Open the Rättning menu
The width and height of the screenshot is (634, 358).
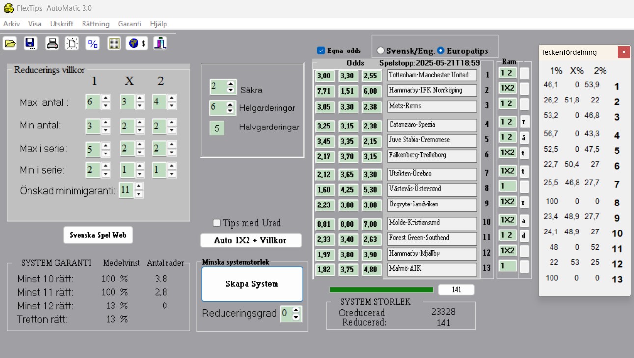pyautogui.click(x=95, y=24)
